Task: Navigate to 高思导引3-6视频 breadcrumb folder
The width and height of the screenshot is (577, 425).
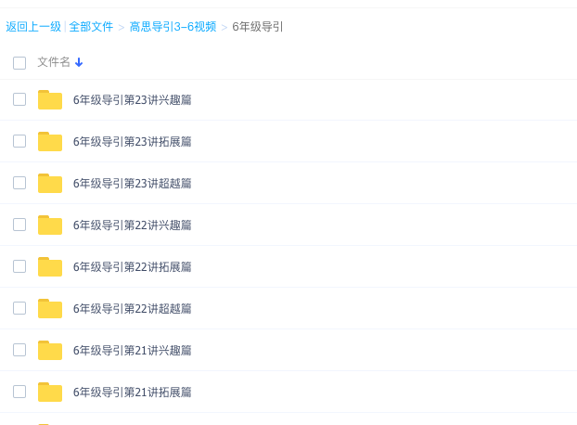Action: (173, 27)
